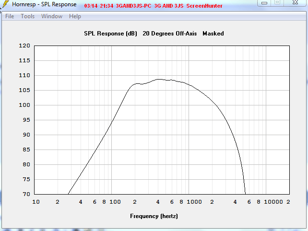Viewport: 308px width, 231px height.
Task: Open the Help menu
Action: (75, 16)
